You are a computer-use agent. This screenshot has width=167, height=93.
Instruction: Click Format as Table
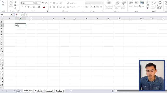[x=117, y=5]
